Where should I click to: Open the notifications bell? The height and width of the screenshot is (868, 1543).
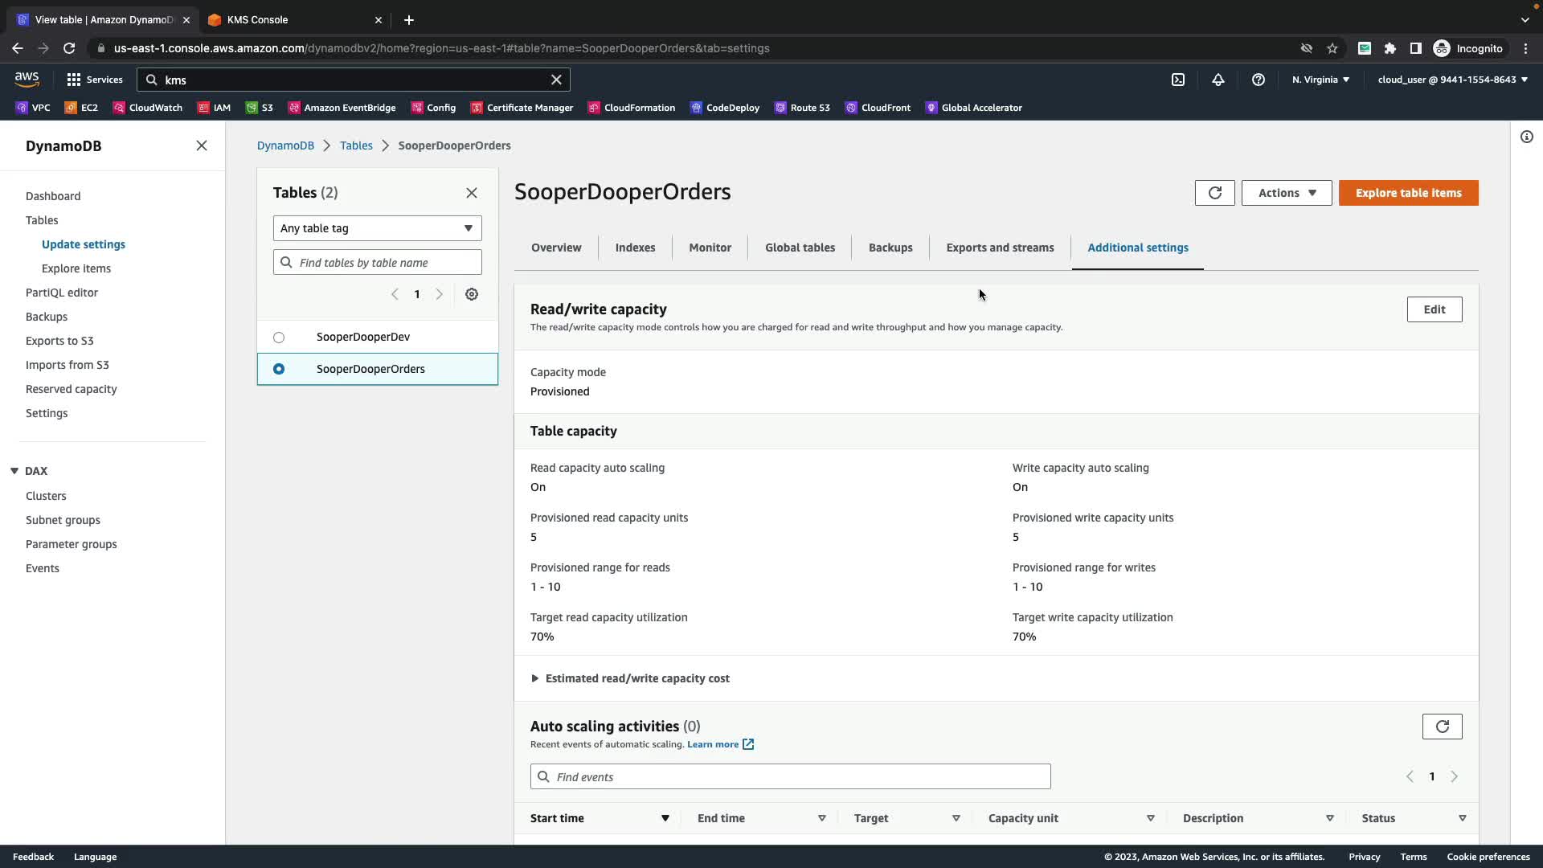click(1218, 80)
